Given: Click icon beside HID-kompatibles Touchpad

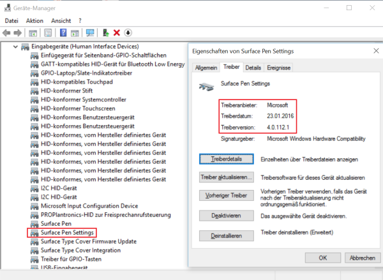Looking at the screenshot, I should pyautogui.click(x=34, y=82).
